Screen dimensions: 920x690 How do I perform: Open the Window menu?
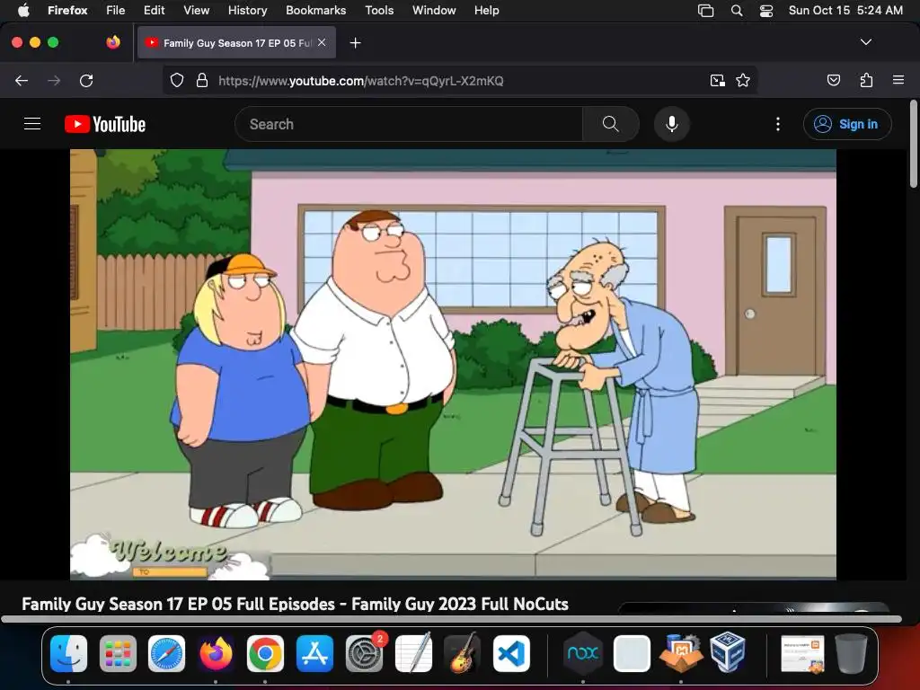point(434,10)
